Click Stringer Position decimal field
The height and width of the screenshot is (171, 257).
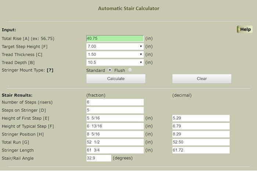[201, 134]
